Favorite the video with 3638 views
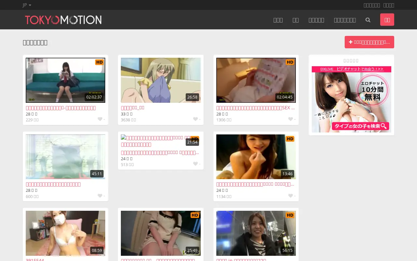This screenshot has height=261, width=417. 195,119
